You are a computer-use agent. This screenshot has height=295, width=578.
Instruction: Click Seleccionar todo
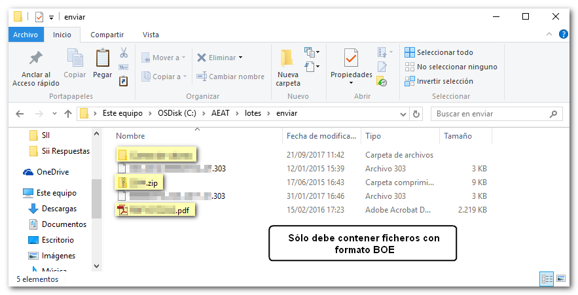coord(439,52)
